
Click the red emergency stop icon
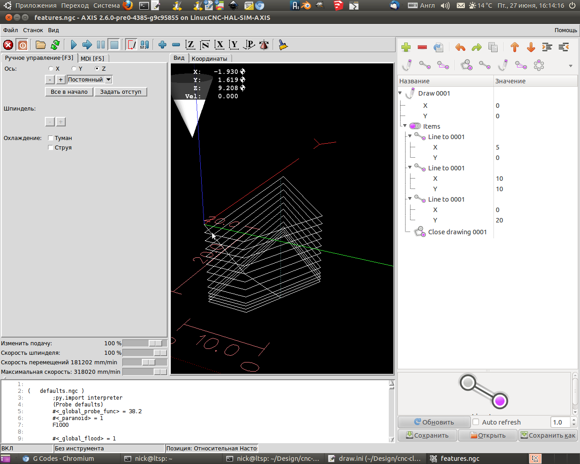click(x=8, y=45)
